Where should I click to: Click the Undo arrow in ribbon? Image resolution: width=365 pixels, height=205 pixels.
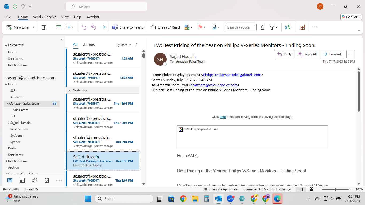click(84, 27)
